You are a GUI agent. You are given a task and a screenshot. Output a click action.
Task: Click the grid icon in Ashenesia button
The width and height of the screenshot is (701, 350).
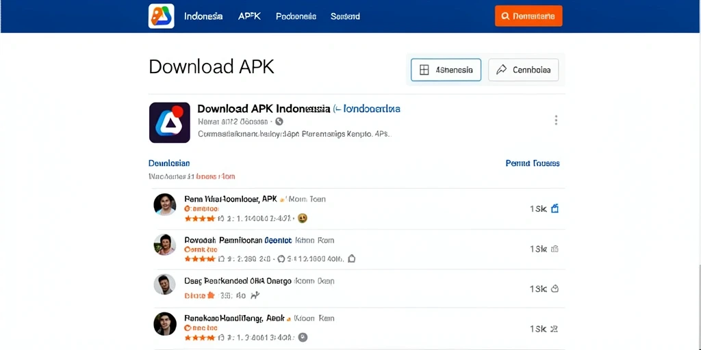(424, 70)
